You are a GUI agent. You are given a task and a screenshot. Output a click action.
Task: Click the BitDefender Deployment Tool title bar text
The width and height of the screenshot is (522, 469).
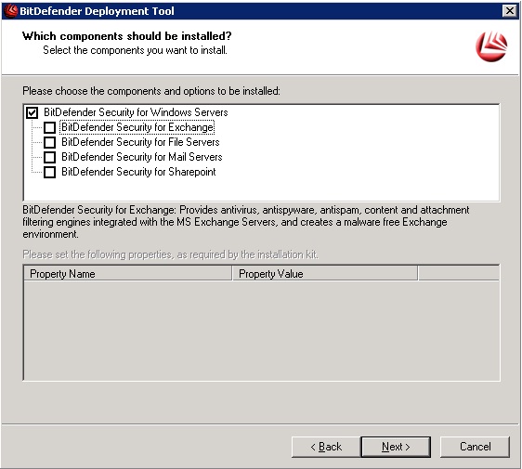(97, 11)
